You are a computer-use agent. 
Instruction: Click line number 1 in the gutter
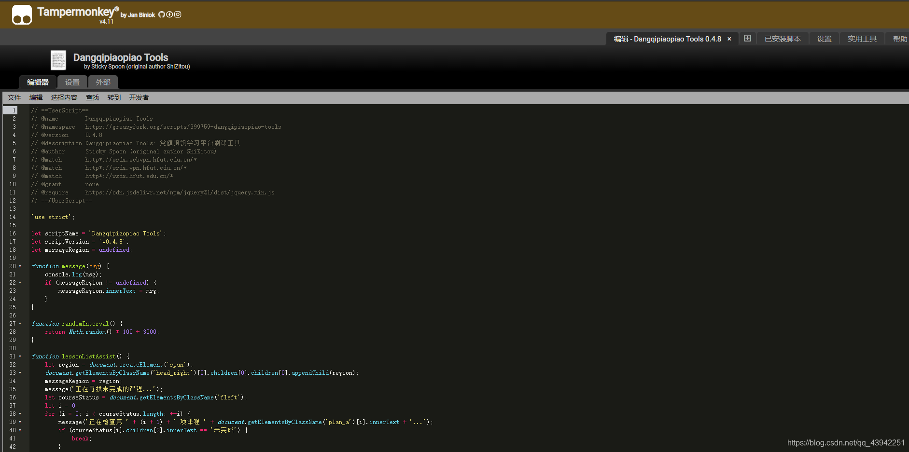coord(14,110)
